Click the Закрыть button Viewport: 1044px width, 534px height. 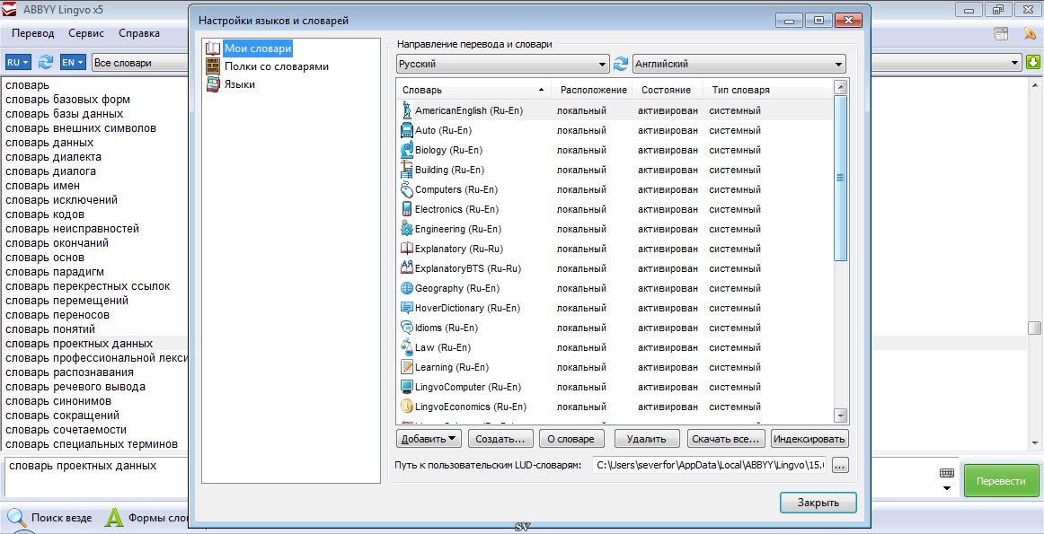[x=818, y=503]
